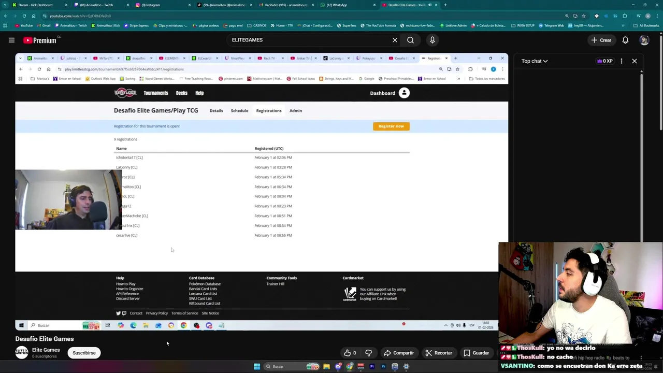Image resolution: width=663 pixels, height=373 pixels.
Task: Run search with the magnifier button
Action: 410,40
